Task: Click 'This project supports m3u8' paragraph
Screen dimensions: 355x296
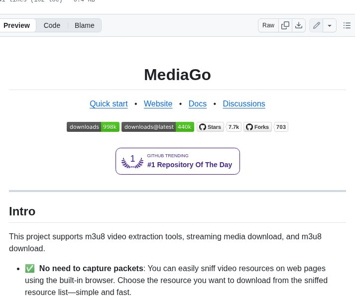Action: pyautogui.click(x=165, y=242)
